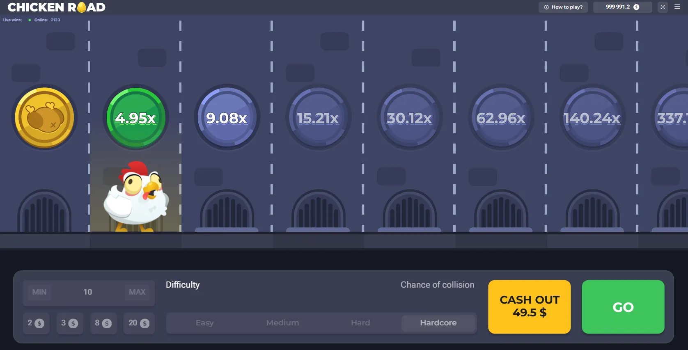Select Medium difficulty
The width and height of the screenshot is (688, 350).
pos(282,323)
